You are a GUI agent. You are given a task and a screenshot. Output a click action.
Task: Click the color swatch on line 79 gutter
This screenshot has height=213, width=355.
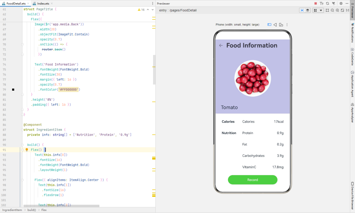(13, 89)
